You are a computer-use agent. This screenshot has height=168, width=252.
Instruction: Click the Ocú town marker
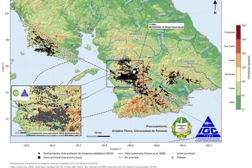133,20
